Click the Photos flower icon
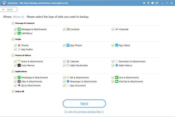Viewport: 175px width, 117px height. (19, 45)
